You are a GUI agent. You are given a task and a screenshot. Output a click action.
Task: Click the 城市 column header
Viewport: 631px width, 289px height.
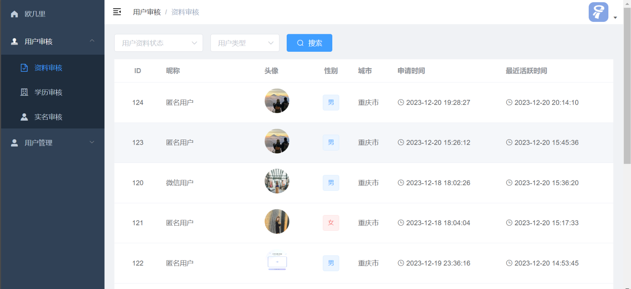pos(365,71)
